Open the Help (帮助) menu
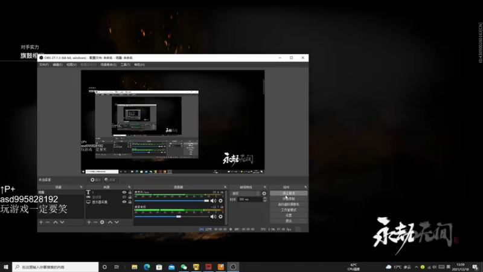 pos(139,65)
